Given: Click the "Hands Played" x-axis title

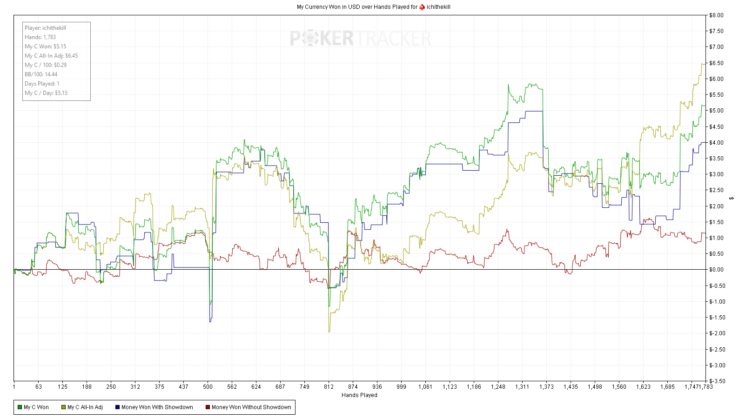Looking at the screenshot, I should [x=359, y=395].
